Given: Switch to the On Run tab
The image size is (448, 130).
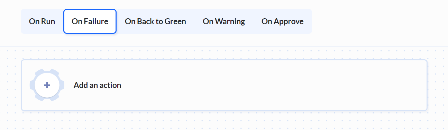Looking at the screenshot, I should (x=42, y=21).
